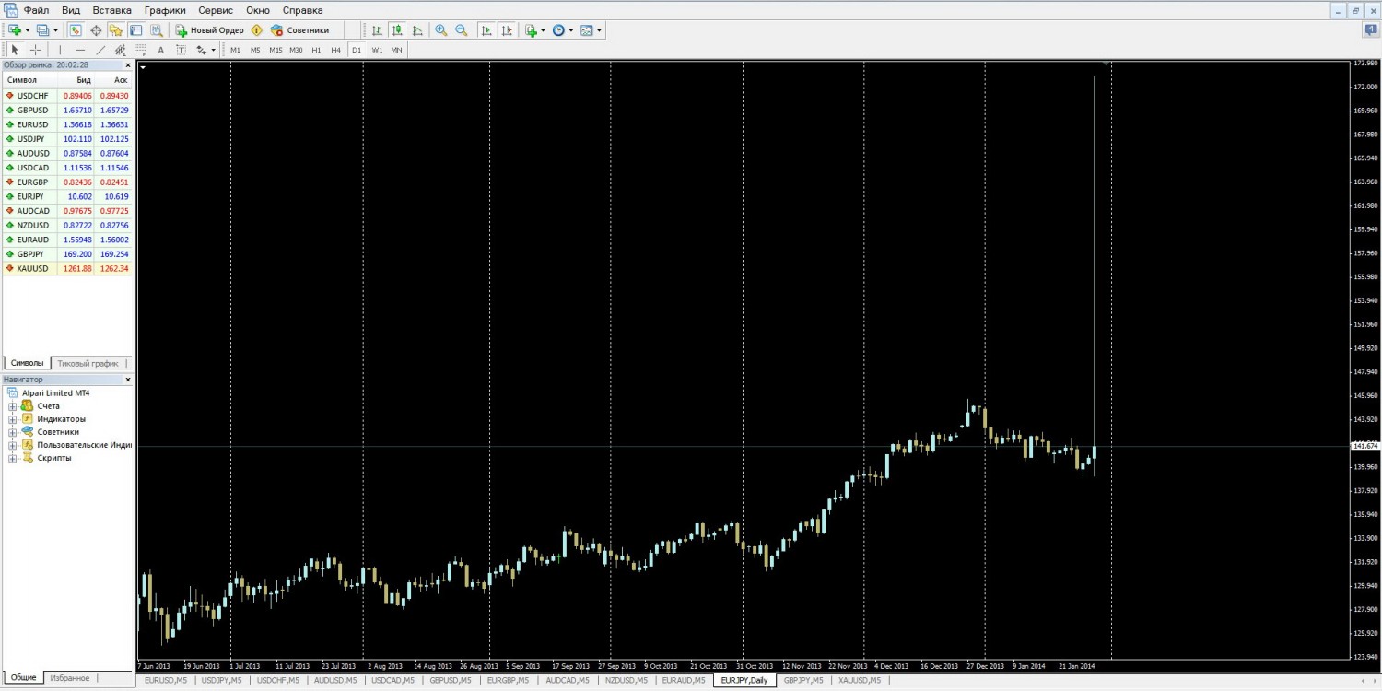Click the Новый Ордер button
This screenshot has width=1382, height=691.
click(210, 30)
